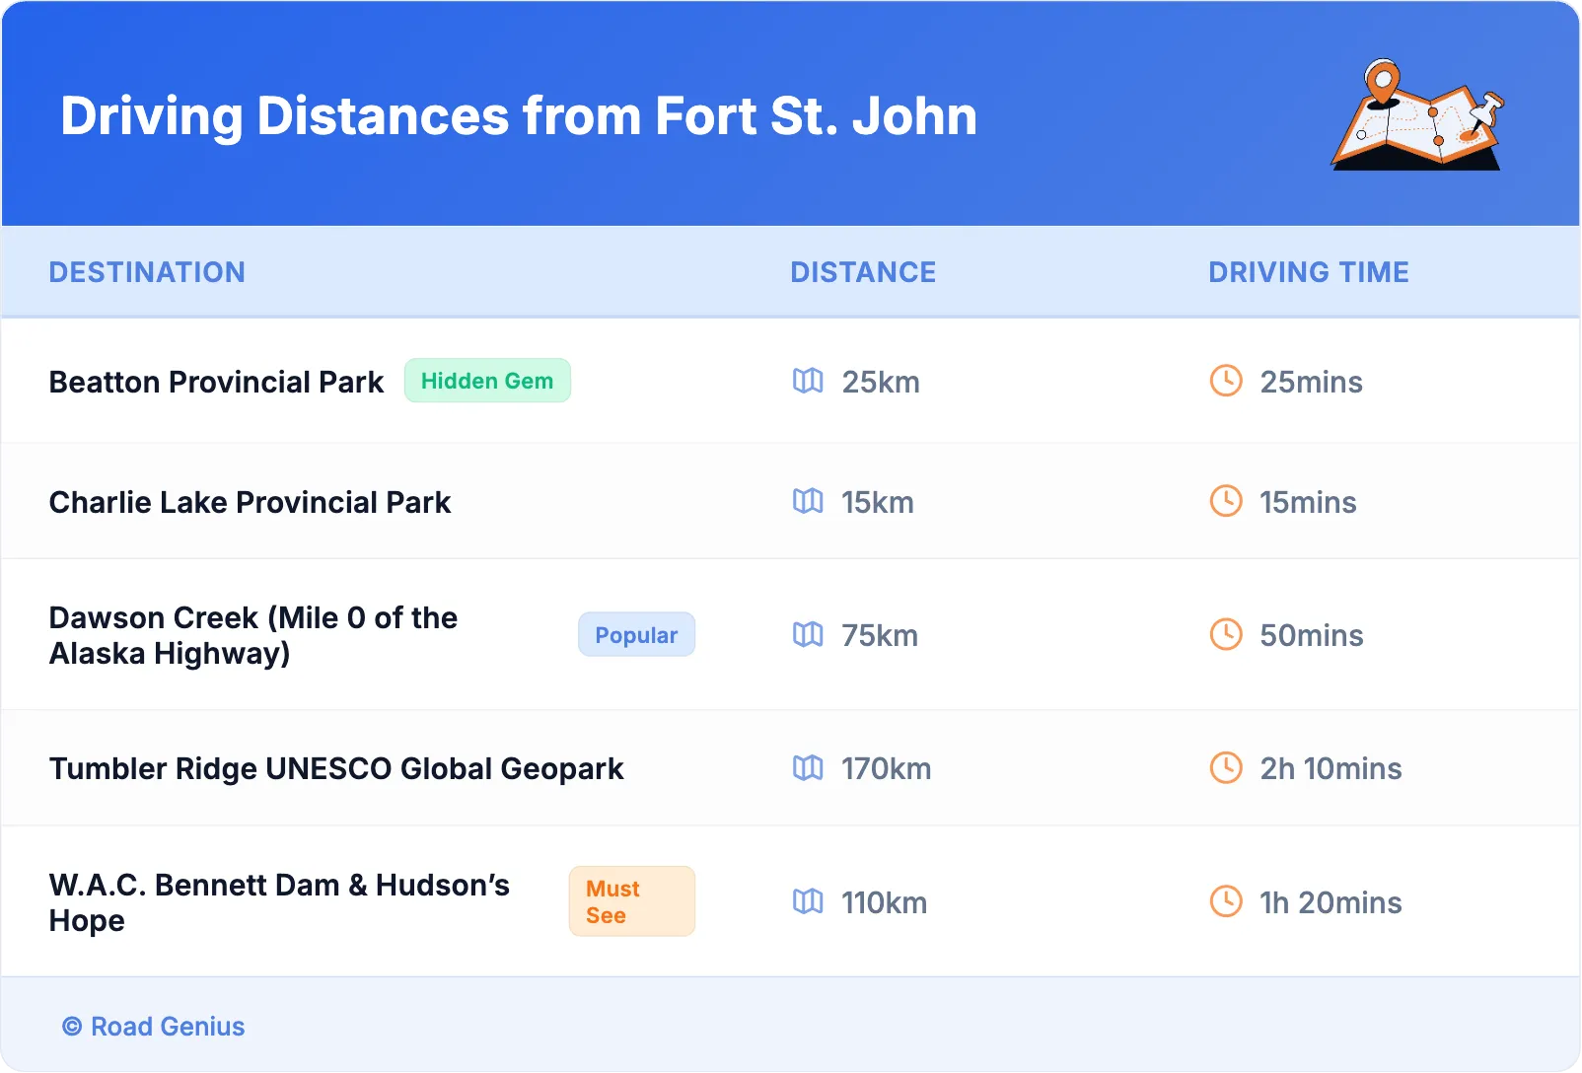1582x1073 pixels.
Task: Select W.A.C. Bennett Dam & Hudson's Hope name
Action: pos(279,902)
